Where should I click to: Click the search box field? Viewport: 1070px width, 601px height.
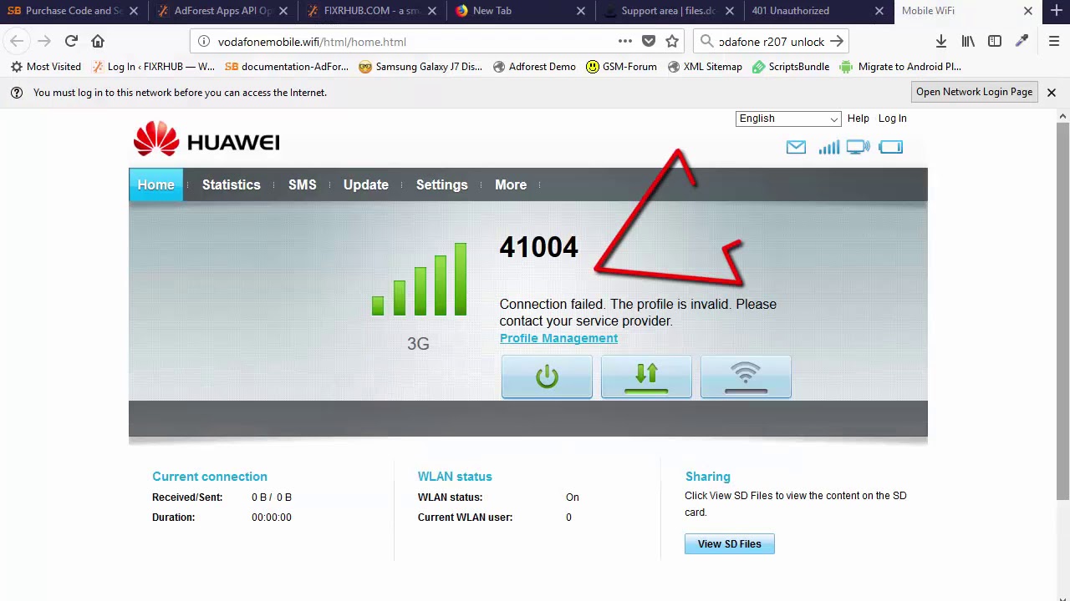[772, 42]
